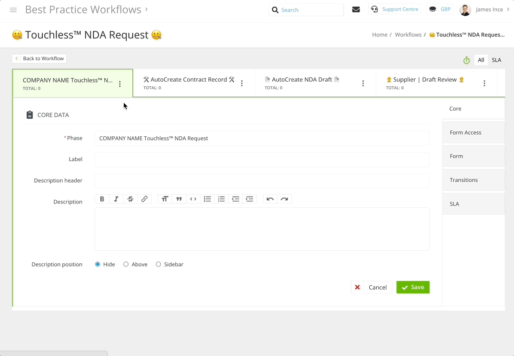The width and height of the screenshot is (514, 356).
Task: Insert a hyperlink using the link icon
Action: coord(144,199)
